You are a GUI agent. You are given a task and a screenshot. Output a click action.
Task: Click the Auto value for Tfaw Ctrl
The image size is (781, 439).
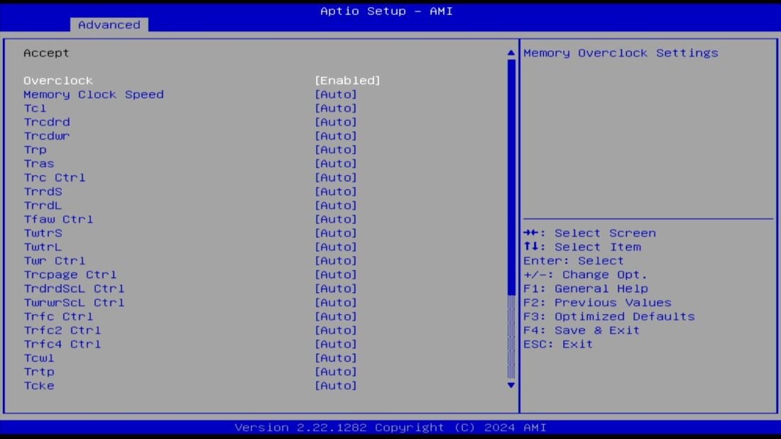pyautogui.click(x=336, y=220)
